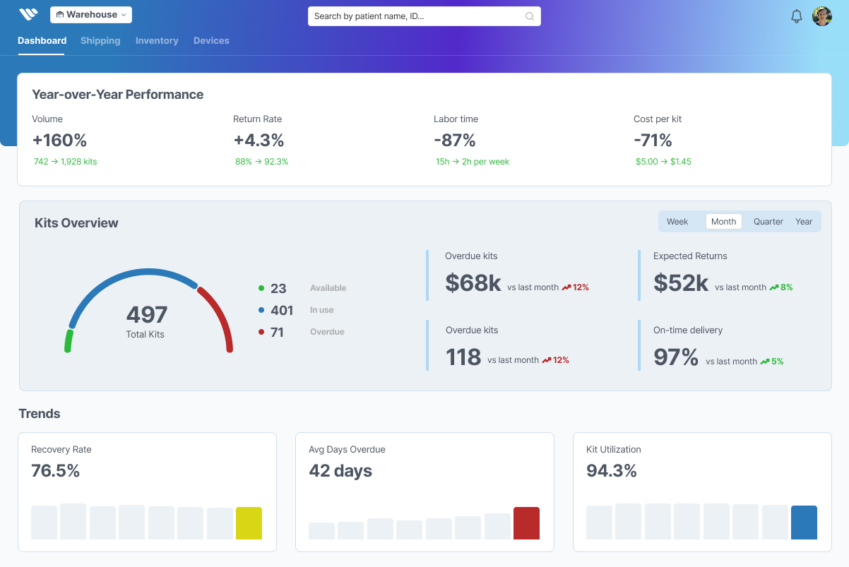Toggle the Year view in Kits Overview
Image resolution: width=849 pixels, height=567 pixels.
tap(804, 221)
